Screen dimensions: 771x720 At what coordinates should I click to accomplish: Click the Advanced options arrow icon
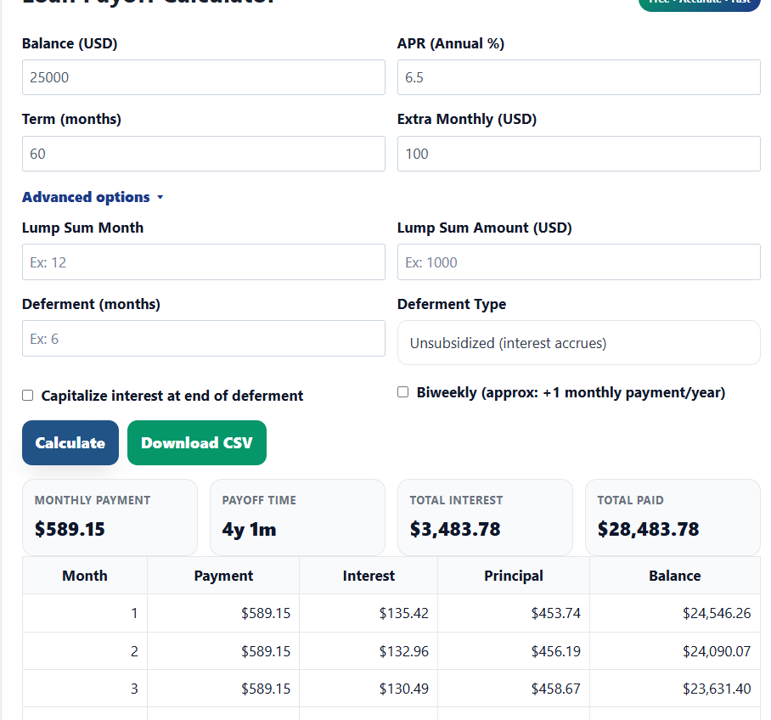pos(160,198)
